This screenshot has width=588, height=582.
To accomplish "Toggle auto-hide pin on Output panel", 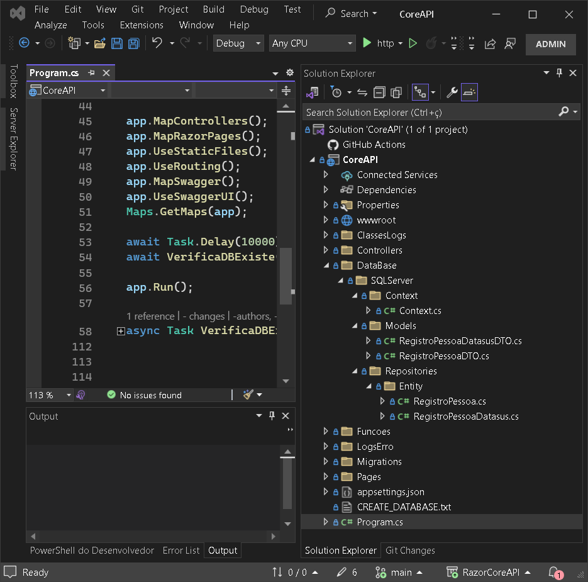I will click(x=272, y=416).
